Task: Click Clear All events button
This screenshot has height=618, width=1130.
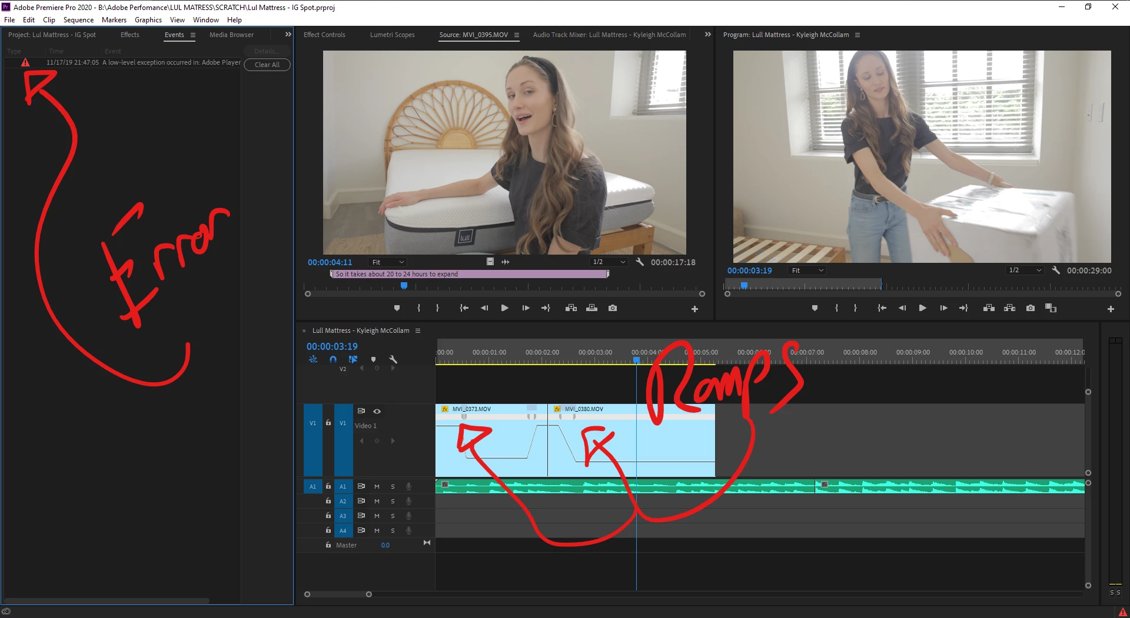Action: pos(267,65)
